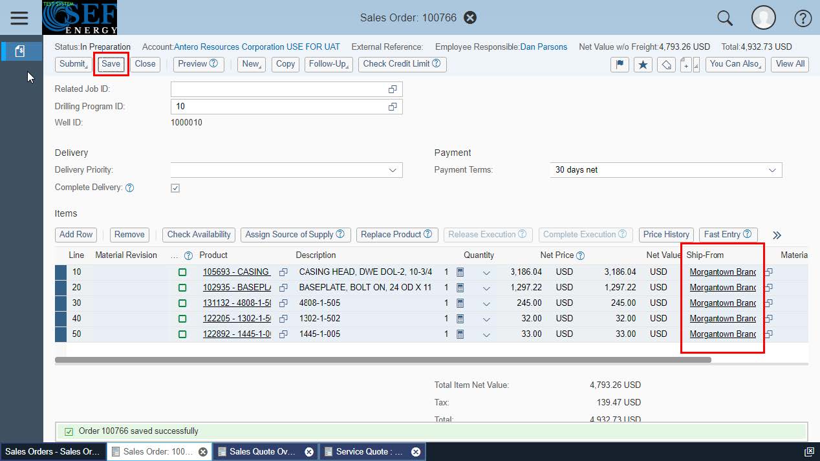Click green status square for line 40

(182, 319)
